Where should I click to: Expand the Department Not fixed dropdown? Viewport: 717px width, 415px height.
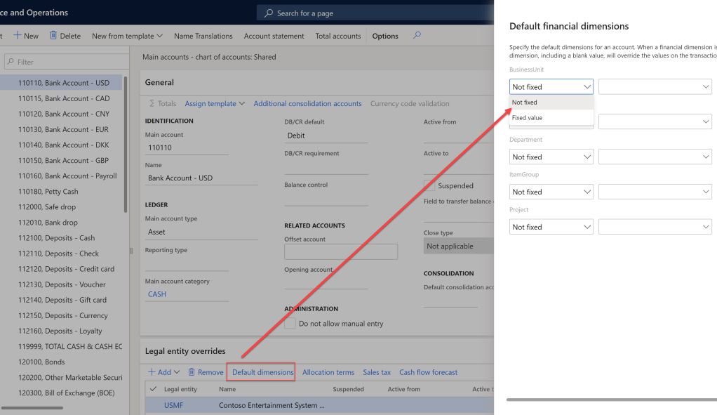(x=587, y=157)
